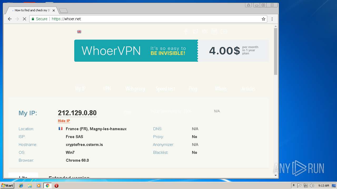Open Windows Explorer folder from the taskbar
Image resolution: width=337 pixels, height=189 pixels.
pyautogui.click(x=30, y=186)
